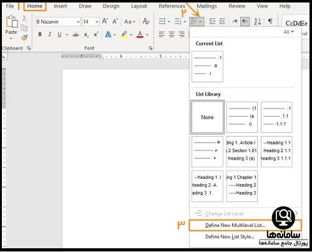
Task: Expand the Bullets dropdown arrow
Action: [x=168, y=21]
